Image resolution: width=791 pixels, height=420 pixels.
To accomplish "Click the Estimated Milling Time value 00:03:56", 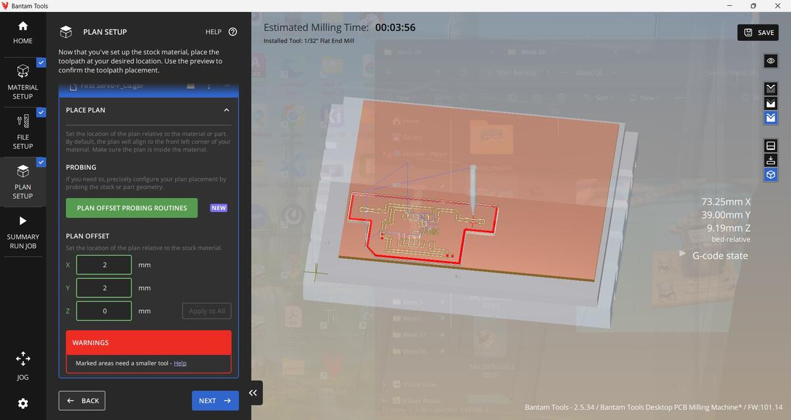I will (x=395, y=28).
